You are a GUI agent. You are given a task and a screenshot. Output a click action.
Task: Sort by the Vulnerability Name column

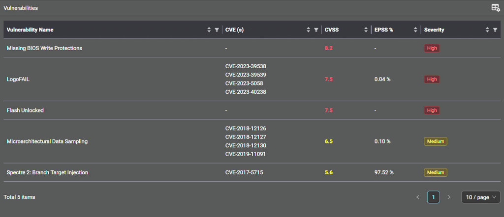[209, 30]
